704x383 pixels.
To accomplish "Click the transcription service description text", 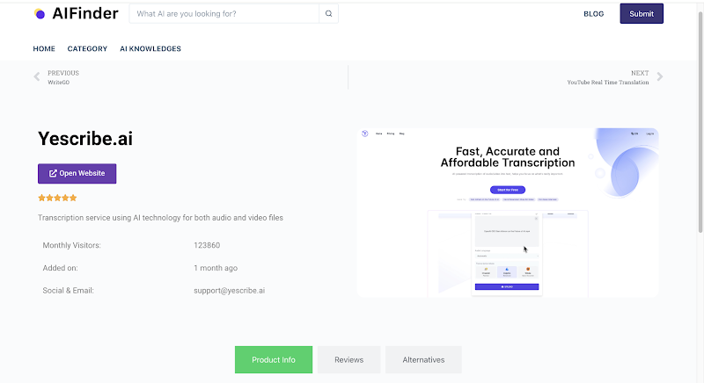I will pos(160,218).
